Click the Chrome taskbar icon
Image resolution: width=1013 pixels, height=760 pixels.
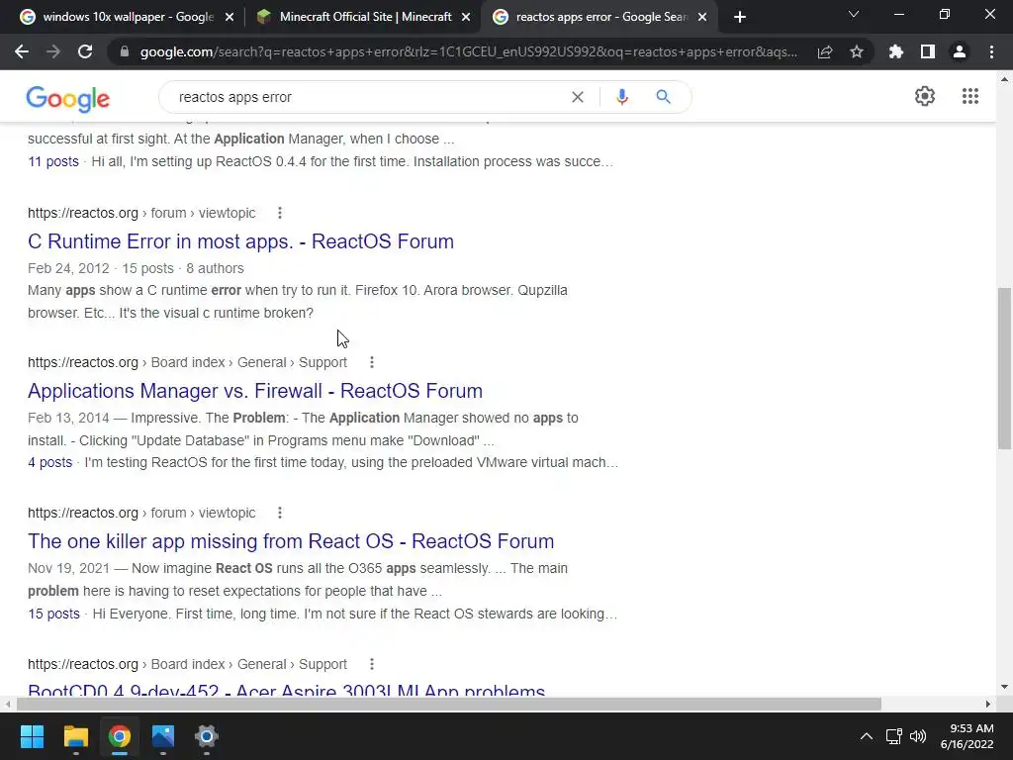(120, 736)
